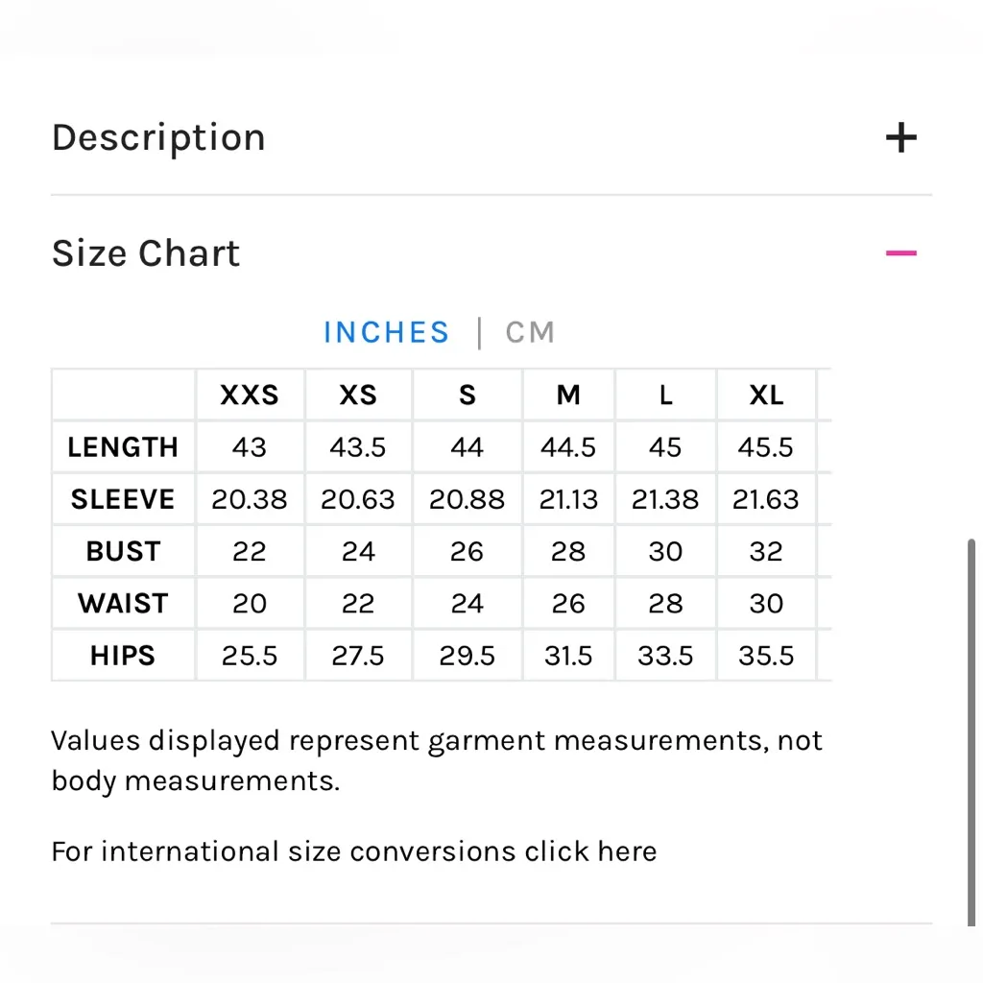Click the LENGTH row label
983x983 pixels.
(x=123, y=447)
